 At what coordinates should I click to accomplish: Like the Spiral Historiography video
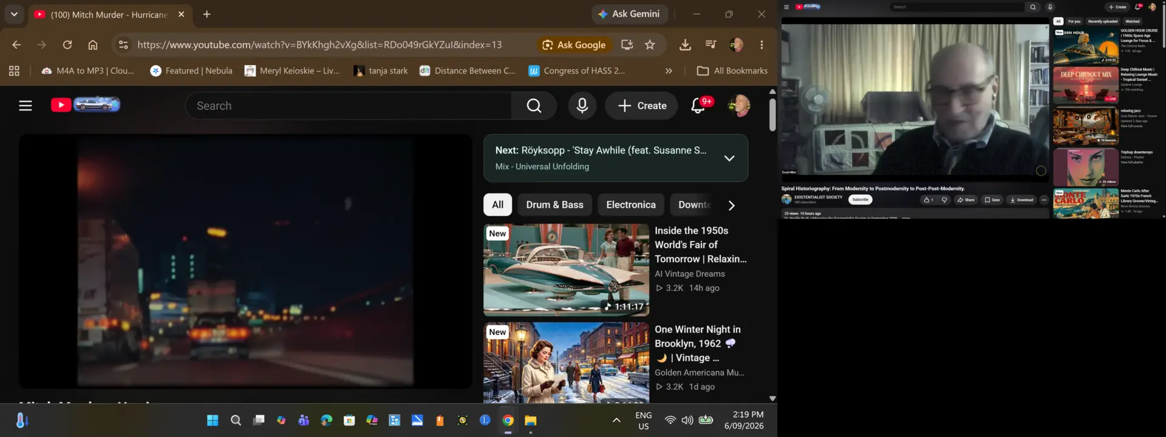(928, 200)
